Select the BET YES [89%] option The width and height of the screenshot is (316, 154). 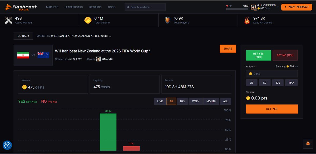(258, 55)
